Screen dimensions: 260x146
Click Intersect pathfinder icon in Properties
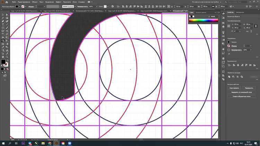tap(237, 77)
